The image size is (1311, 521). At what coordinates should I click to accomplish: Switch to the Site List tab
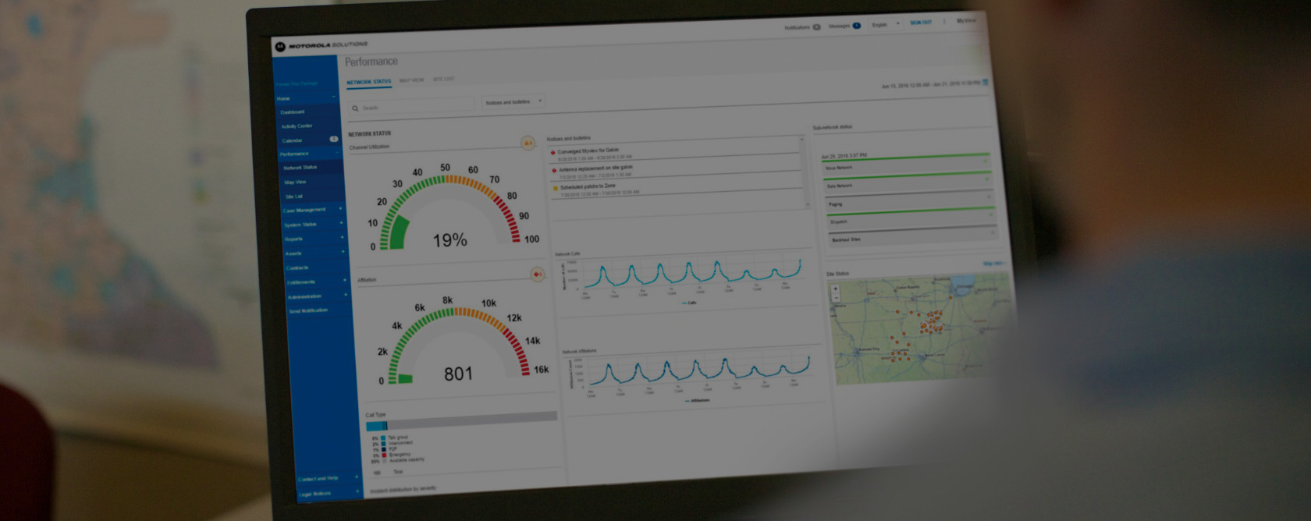click(x=443, y=79)
